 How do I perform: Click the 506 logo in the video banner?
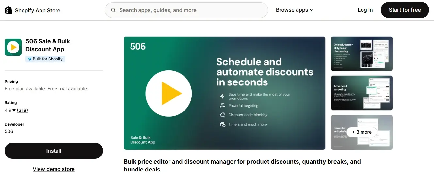[x=138, y=46]
